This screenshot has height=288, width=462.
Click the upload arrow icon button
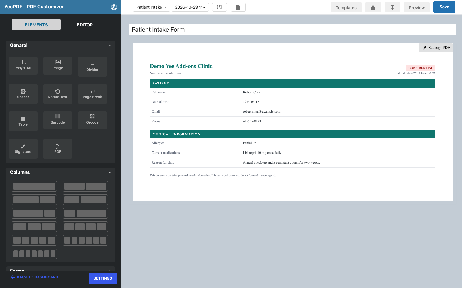[373, 7]
